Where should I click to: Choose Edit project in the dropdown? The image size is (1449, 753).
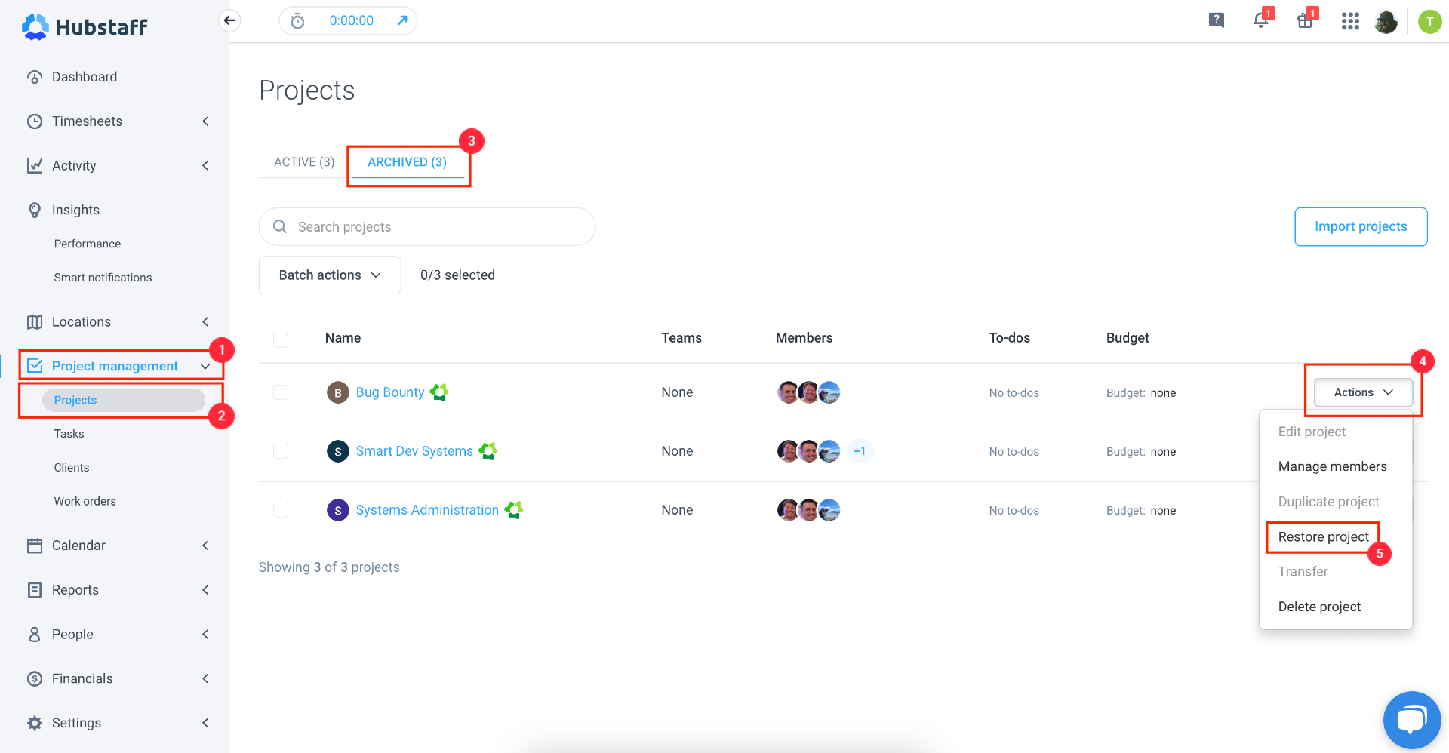click(x=1312, y=432)
